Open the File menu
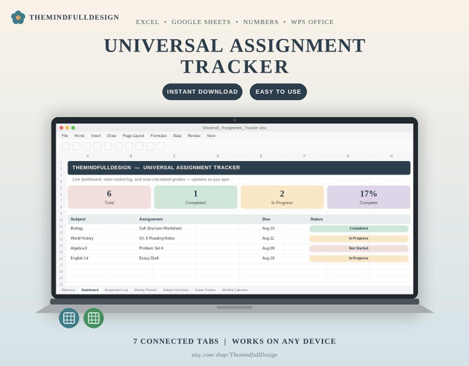This screenshot has height=366, width=469. [65, 136]
